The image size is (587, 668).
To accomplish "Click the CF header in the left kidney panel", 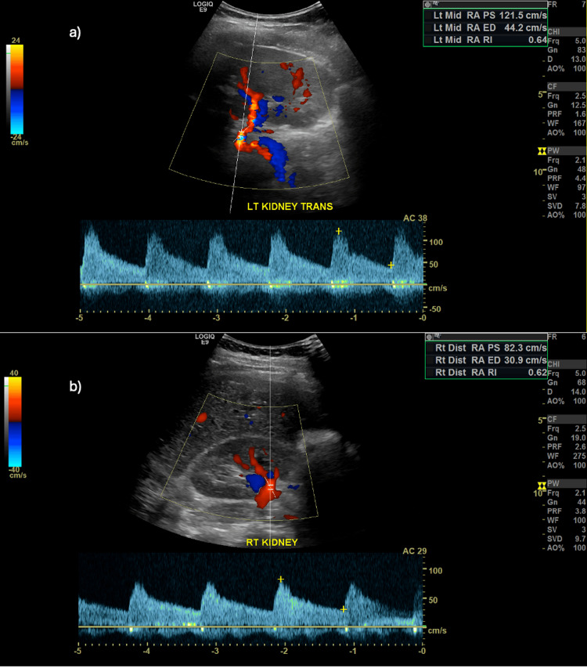I will coord(566,86).
